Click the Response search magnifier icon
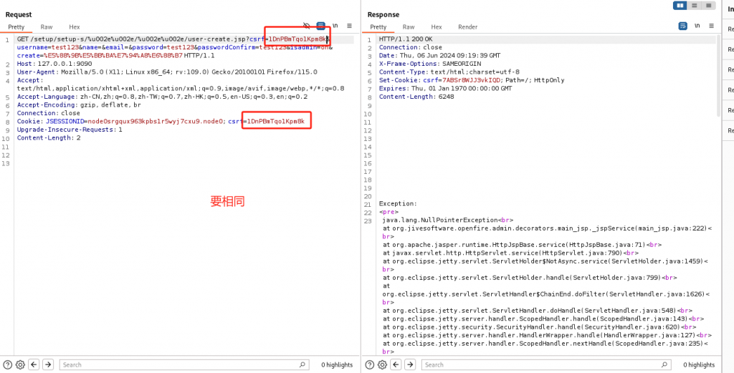 click(x=664, y=364)
